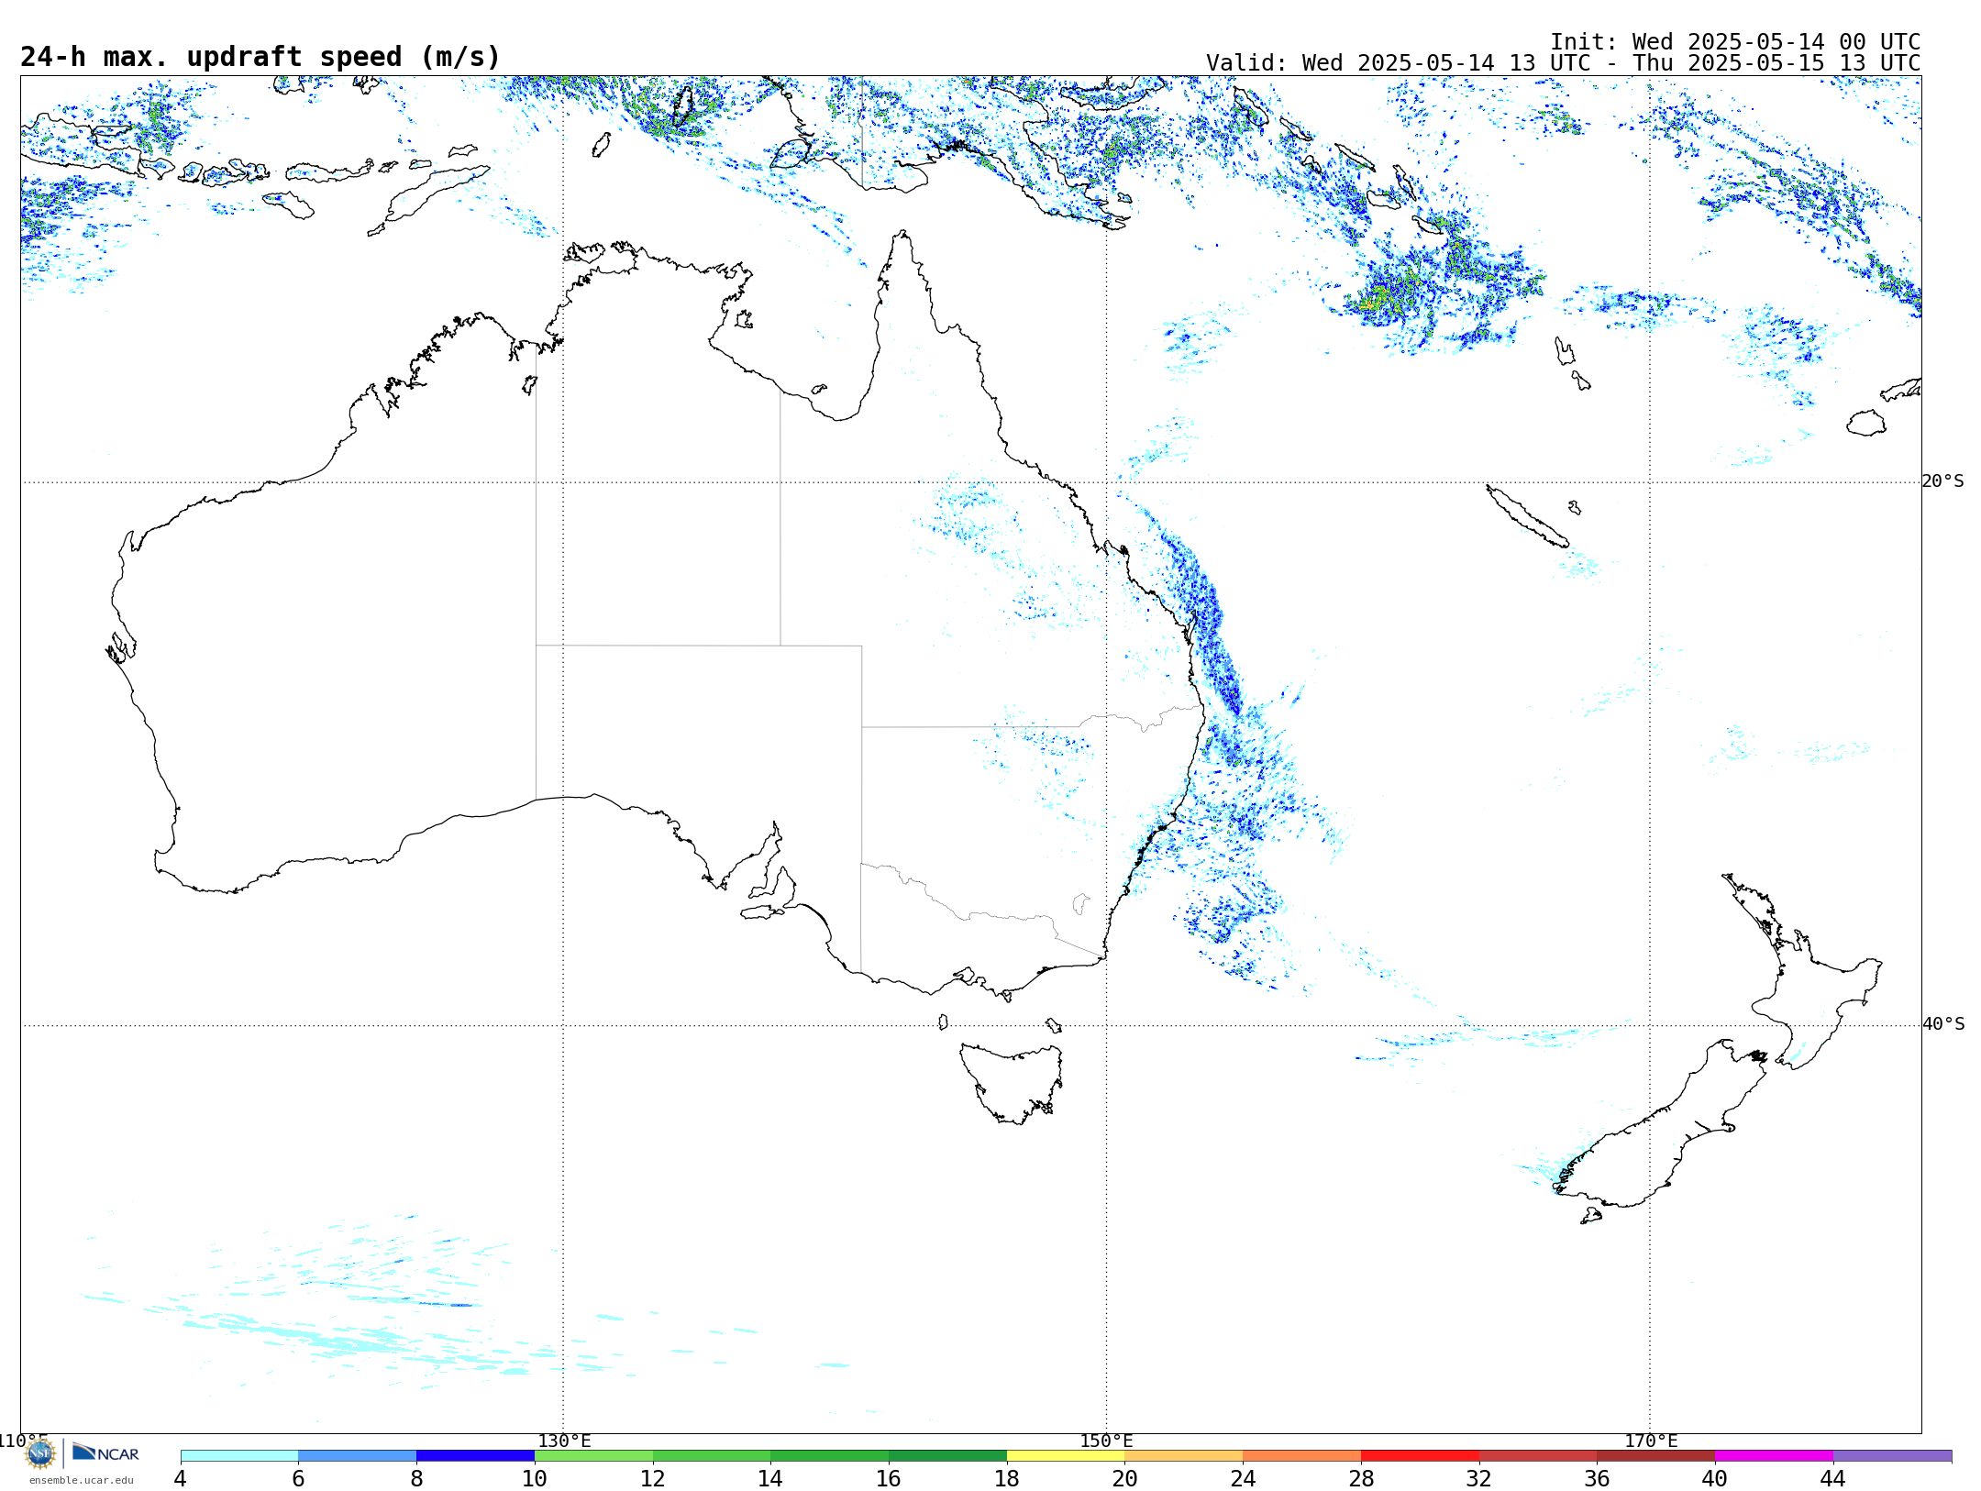
Task: Click the 130°E longitude label
Action: tap(564, 1441)
